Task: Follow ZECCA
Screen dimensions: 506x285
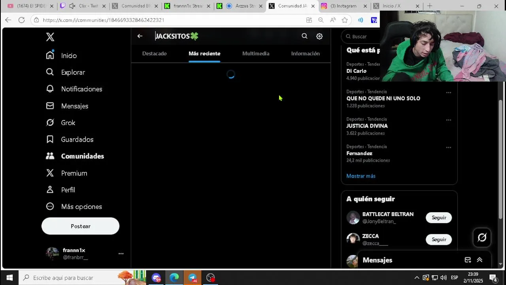Action: [439, 239]
